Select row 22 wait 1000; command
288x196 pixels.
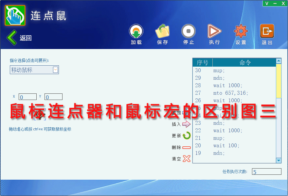pyautogui.click(x=234, y=131)
